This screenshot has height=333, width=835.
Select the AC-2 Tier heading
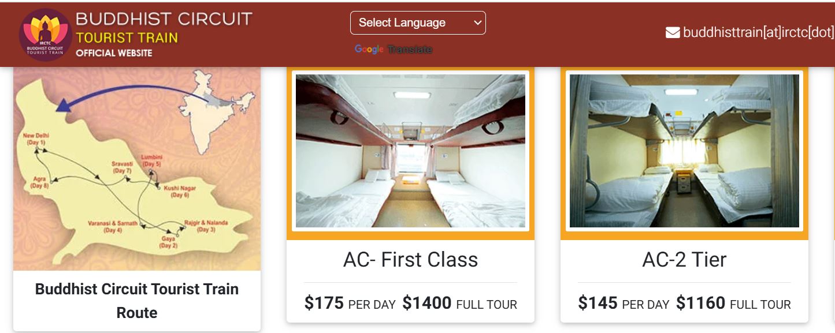[684, 260]
